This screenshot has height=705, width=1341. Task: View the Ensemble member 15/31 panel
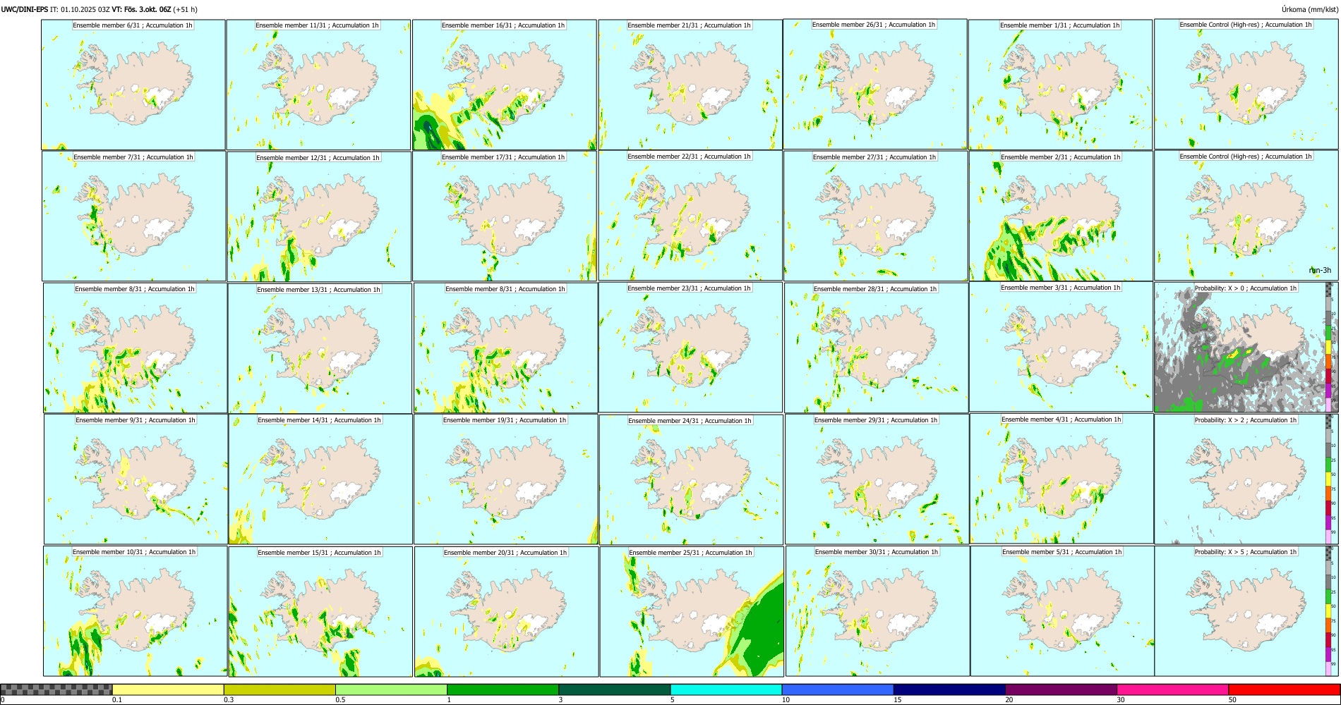[320, 612]
